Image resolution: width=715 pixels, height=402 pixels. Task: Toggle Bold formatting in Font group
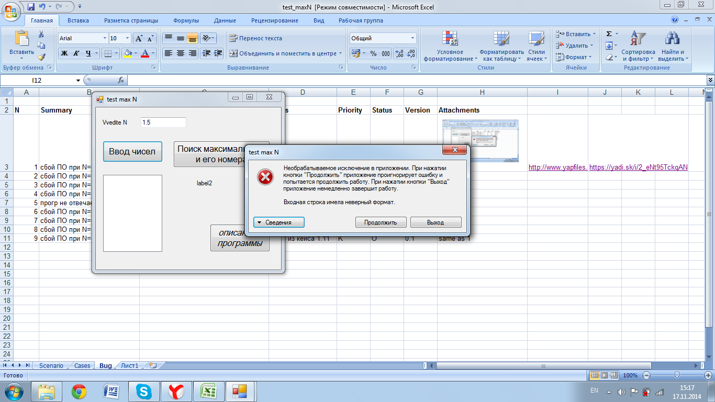click(x=64, y=53)
